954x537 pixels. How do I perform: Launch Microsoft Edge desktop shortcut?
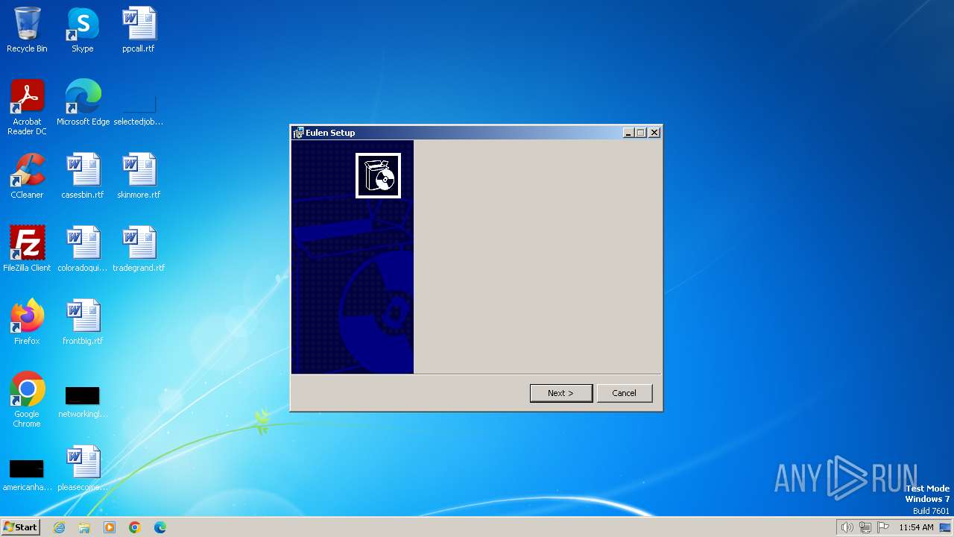pos(83,103)
